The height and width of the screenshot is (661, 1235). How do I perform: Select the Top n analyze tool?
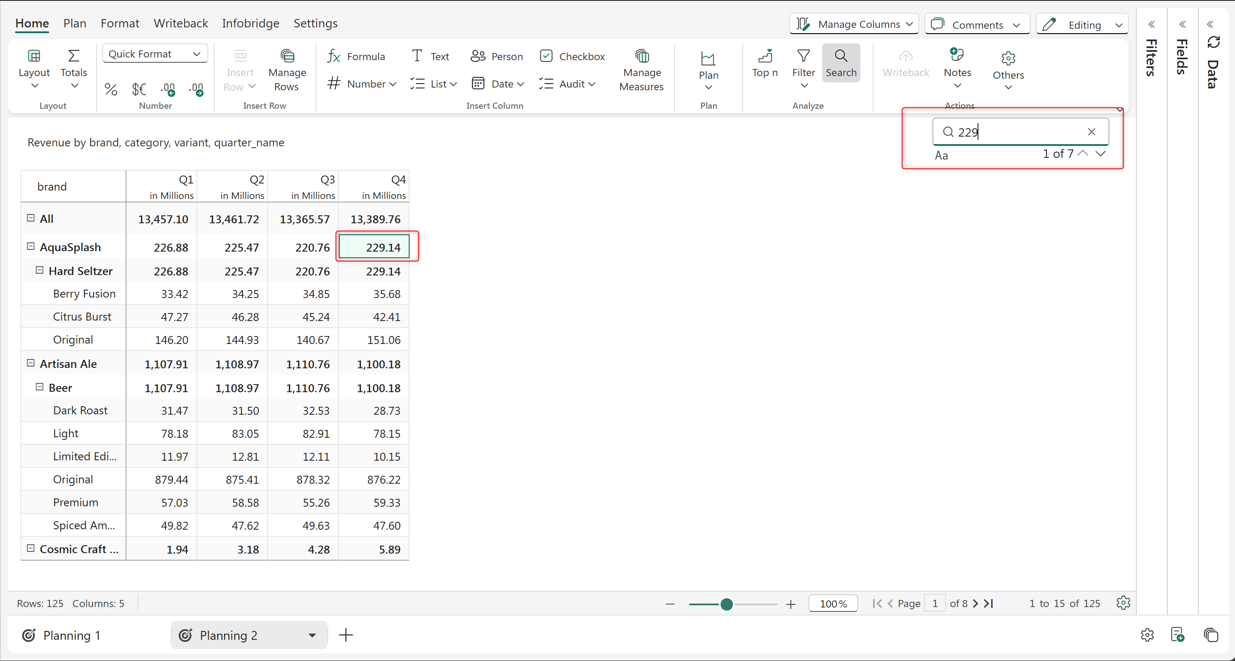click(x=764, y=63)
